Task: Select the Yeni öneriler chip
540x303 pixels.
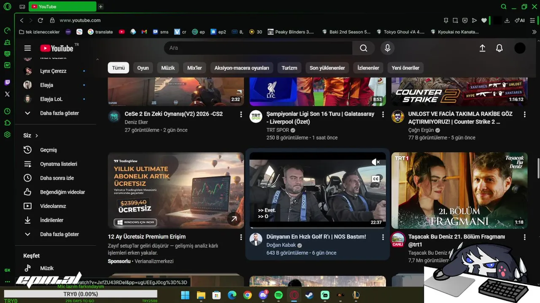Action: 405,68
